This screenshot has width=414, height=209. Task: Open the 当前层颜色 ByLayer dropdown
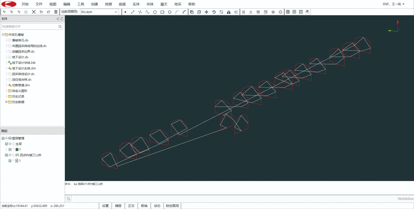pyautogui.click(x=99, y=12)
